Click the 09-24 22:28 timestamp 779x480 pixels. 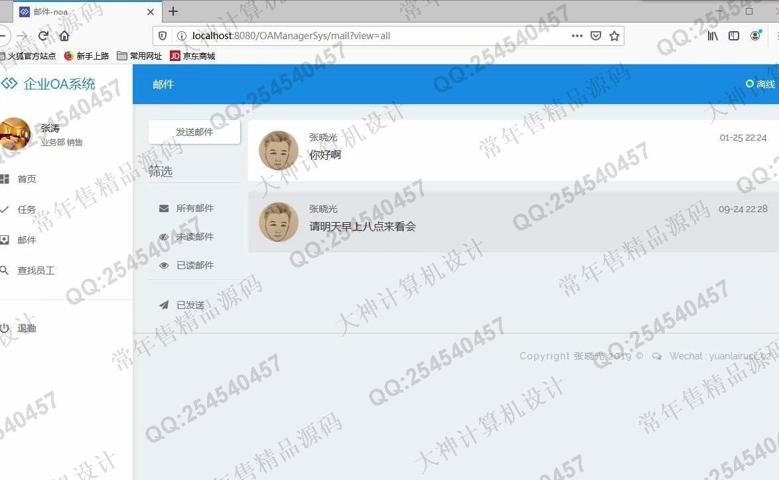point(743,209)
